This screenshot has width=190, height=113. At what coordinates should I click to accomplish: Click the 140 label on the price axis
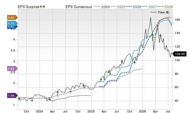(x=177, y=33)
